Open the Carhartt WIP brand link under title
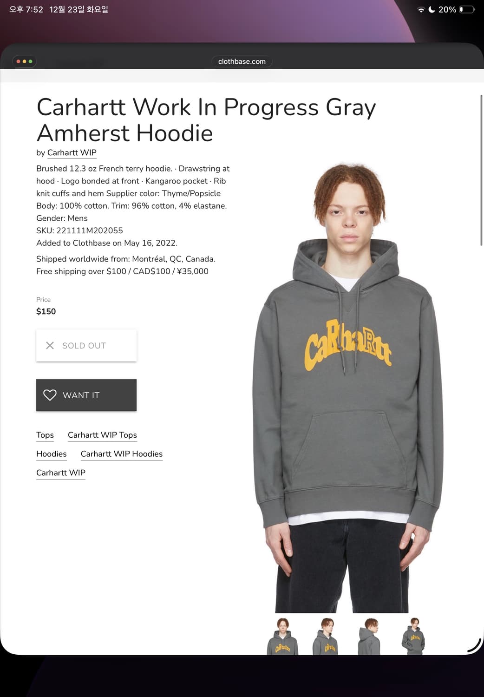 coord(72,152)
